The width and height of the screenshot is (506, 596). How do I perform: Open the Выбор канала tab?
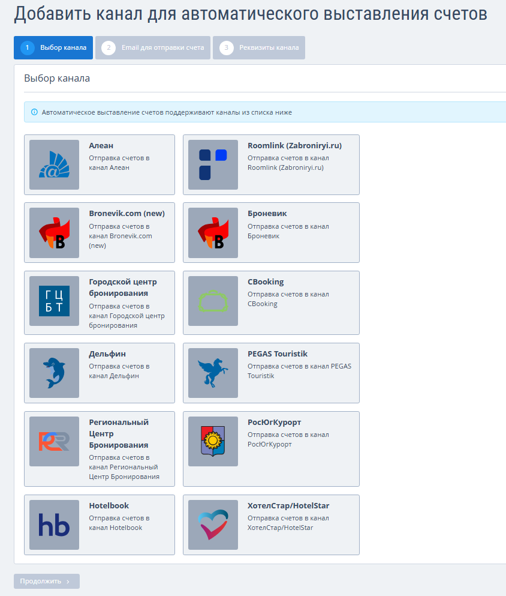[x=53, y=47]
